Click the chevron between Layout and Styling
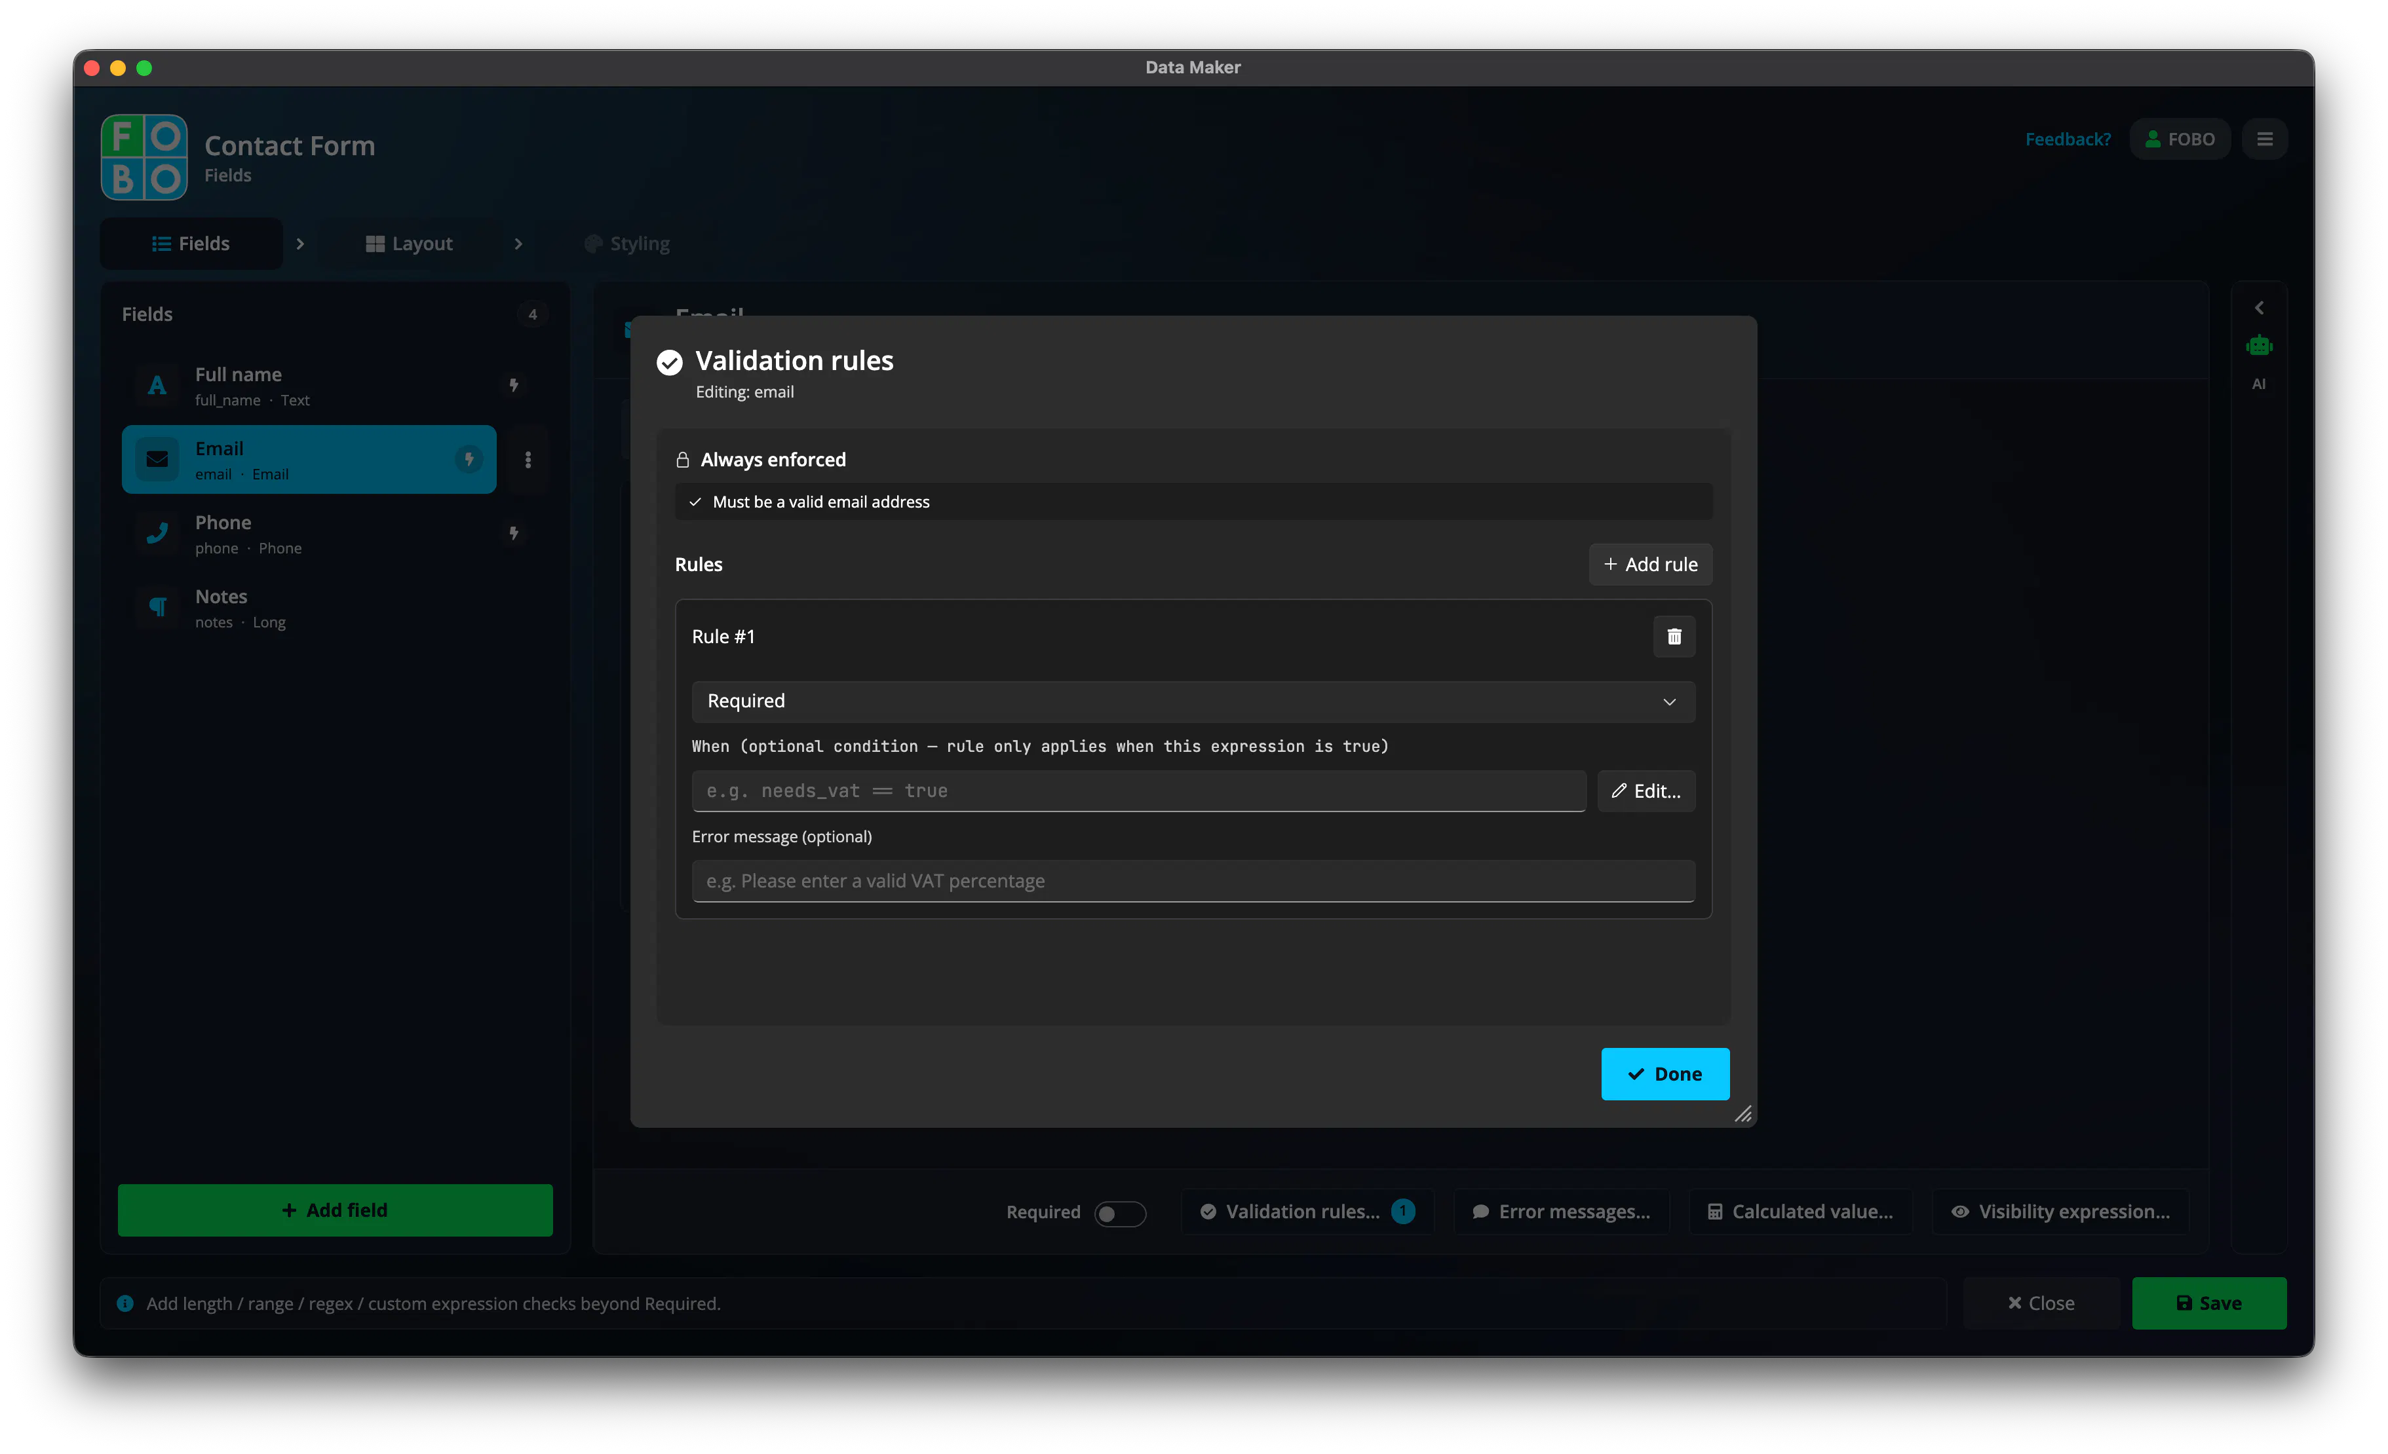The image size is (2388, 1454). (518, 244)
